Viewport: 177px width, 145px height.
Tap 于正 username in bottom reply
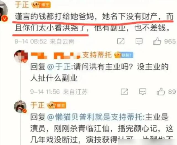37,105
